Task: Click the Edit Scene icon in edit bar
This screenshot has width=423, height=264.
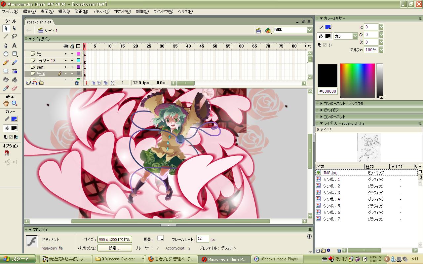Action: [259, 30]
